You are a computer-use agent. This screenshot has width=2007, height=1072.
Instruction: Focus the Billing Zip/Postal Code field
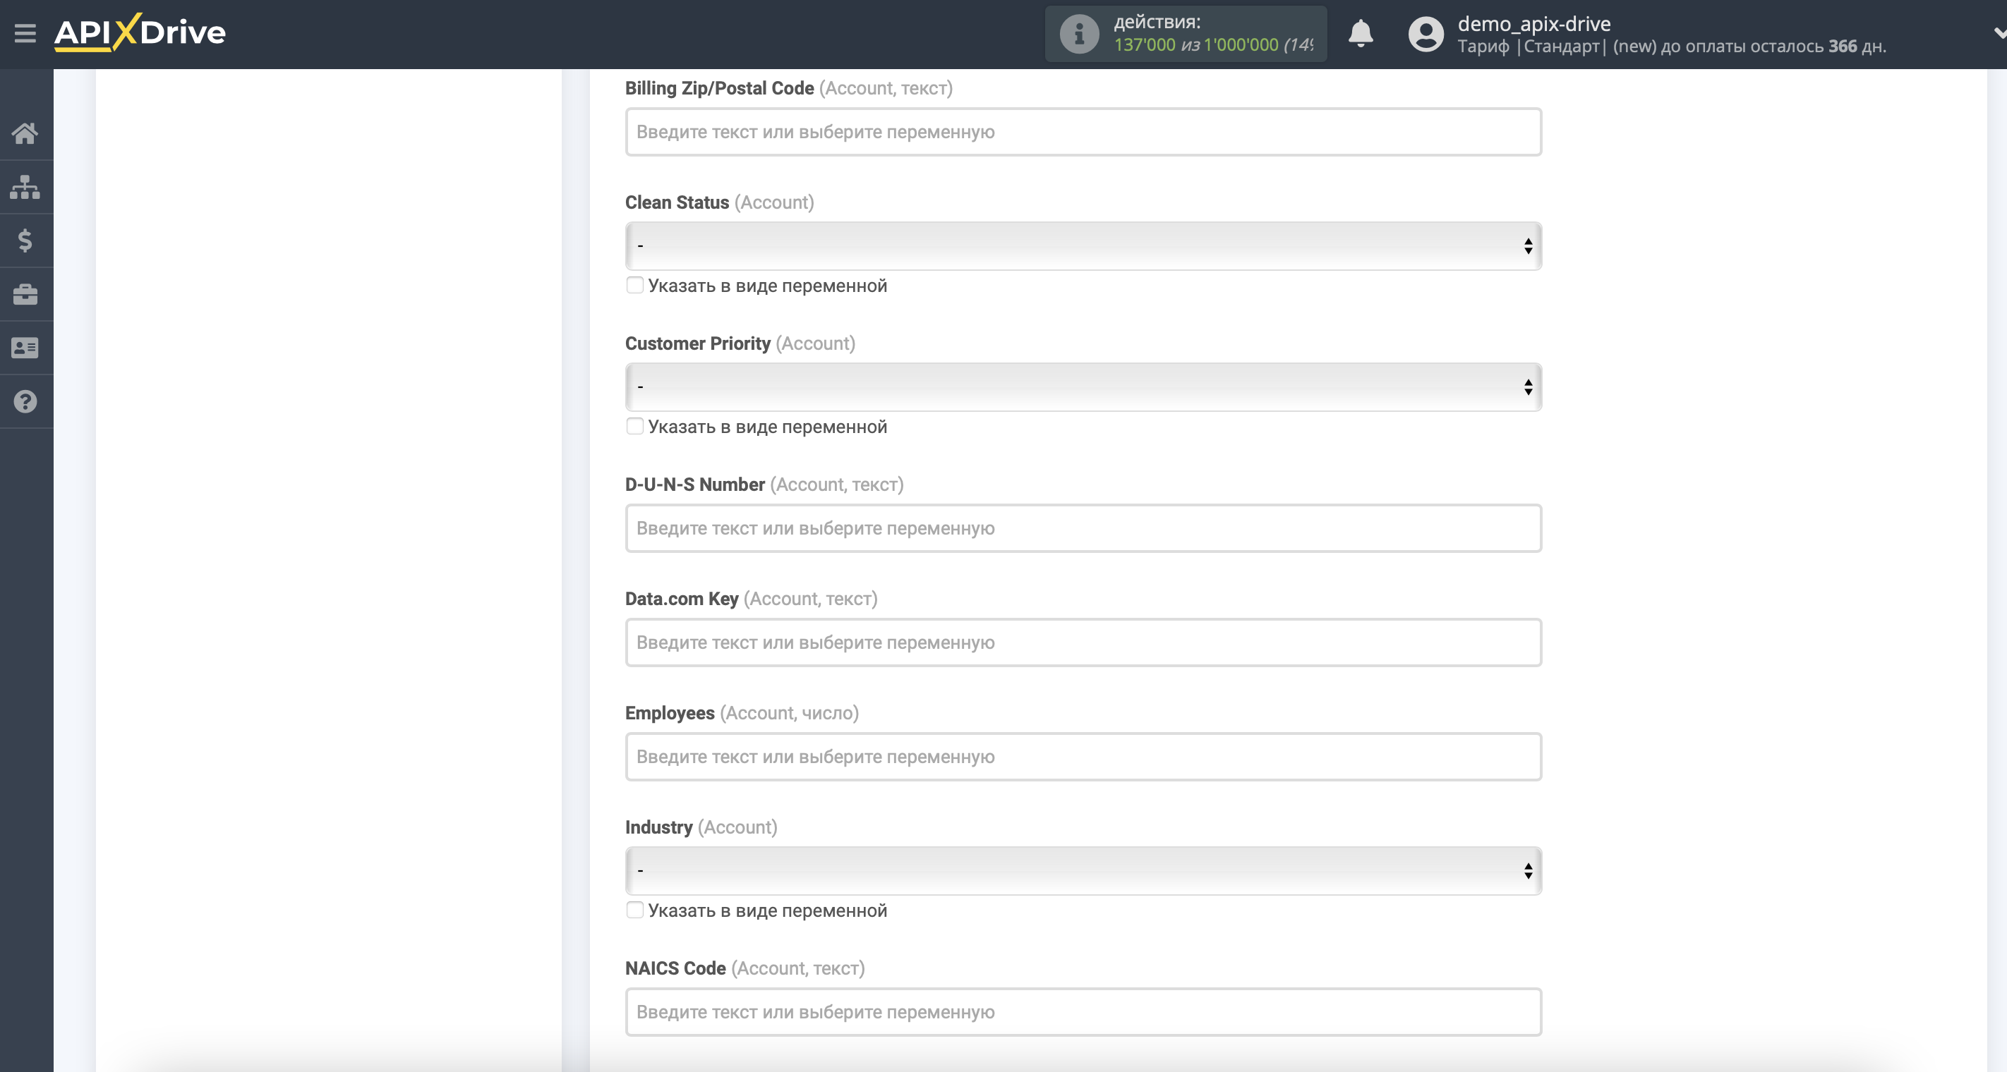1083,132
